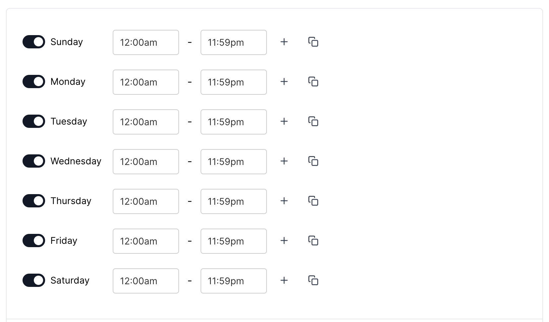Screen dimensions: 549x322
Task: Click the copy icon for Monday
Action: point(313,82)
